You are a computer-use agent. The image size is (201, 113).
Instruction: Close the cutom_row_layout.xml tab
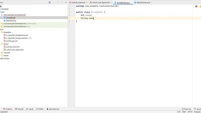111,3
